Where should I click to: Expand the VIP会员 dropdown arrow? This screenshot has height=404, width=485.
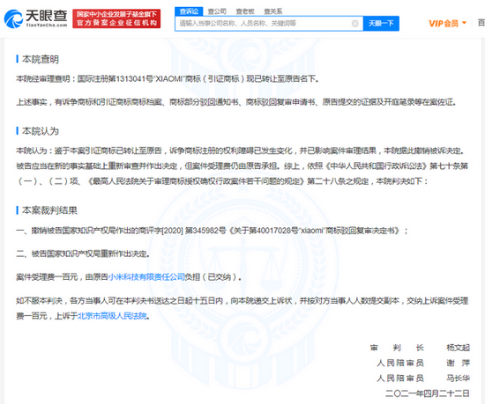coord(464,23)
